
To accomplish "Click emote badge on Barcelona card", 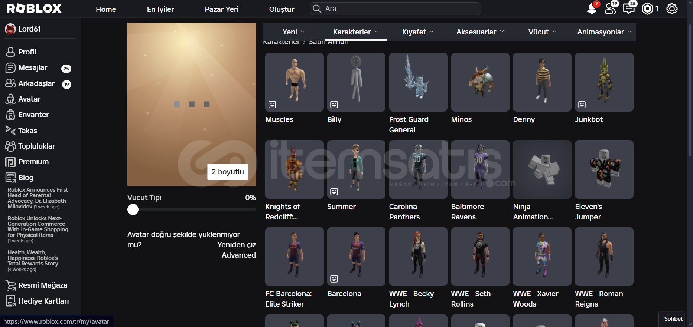I will coord(334,279).
